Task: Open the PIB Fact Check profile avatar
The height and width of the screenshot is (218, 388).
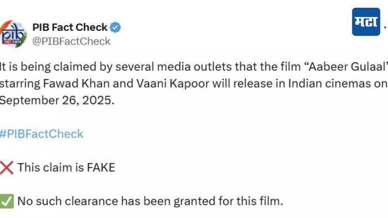Action: point(13,34)
